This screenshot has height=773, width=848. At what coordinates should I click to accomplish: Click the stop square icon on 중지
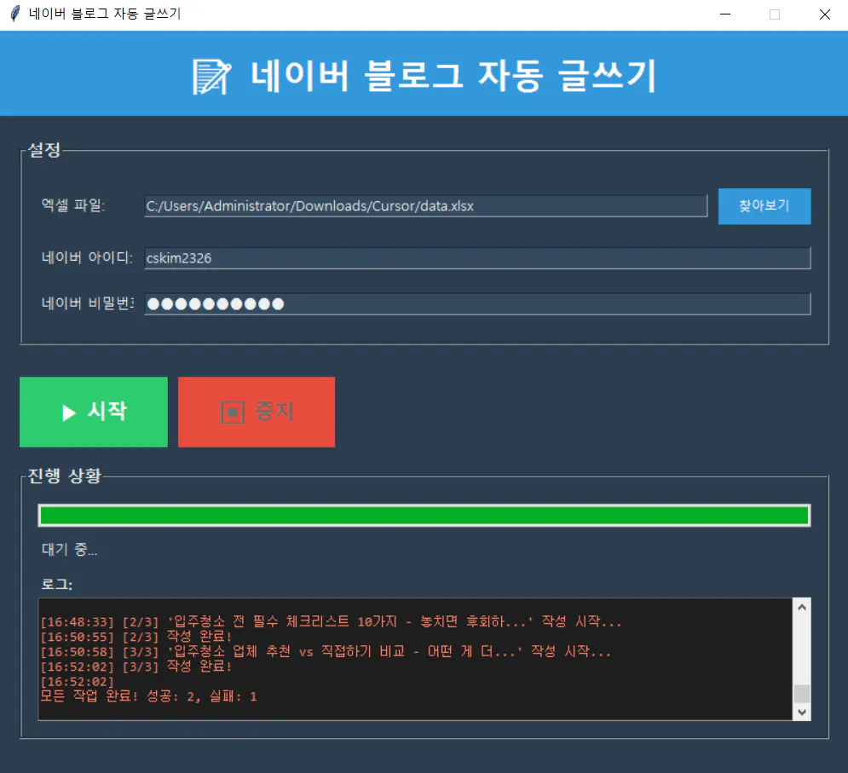click(233, 412)
